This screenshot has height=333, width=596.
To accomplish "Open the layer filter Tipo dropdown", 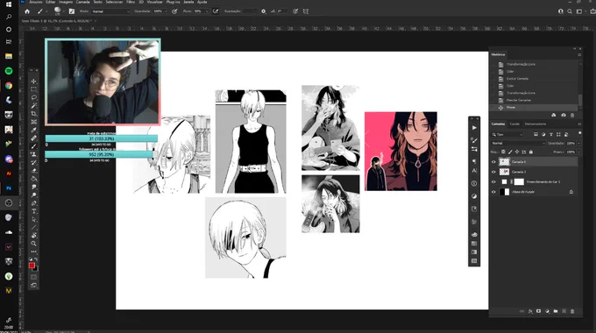I will [507, 135].
